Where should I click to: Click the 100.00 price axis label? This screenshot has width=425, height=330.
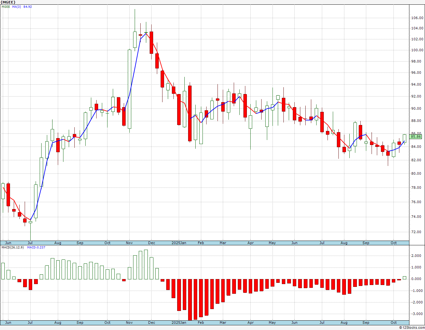pos(417,50)
